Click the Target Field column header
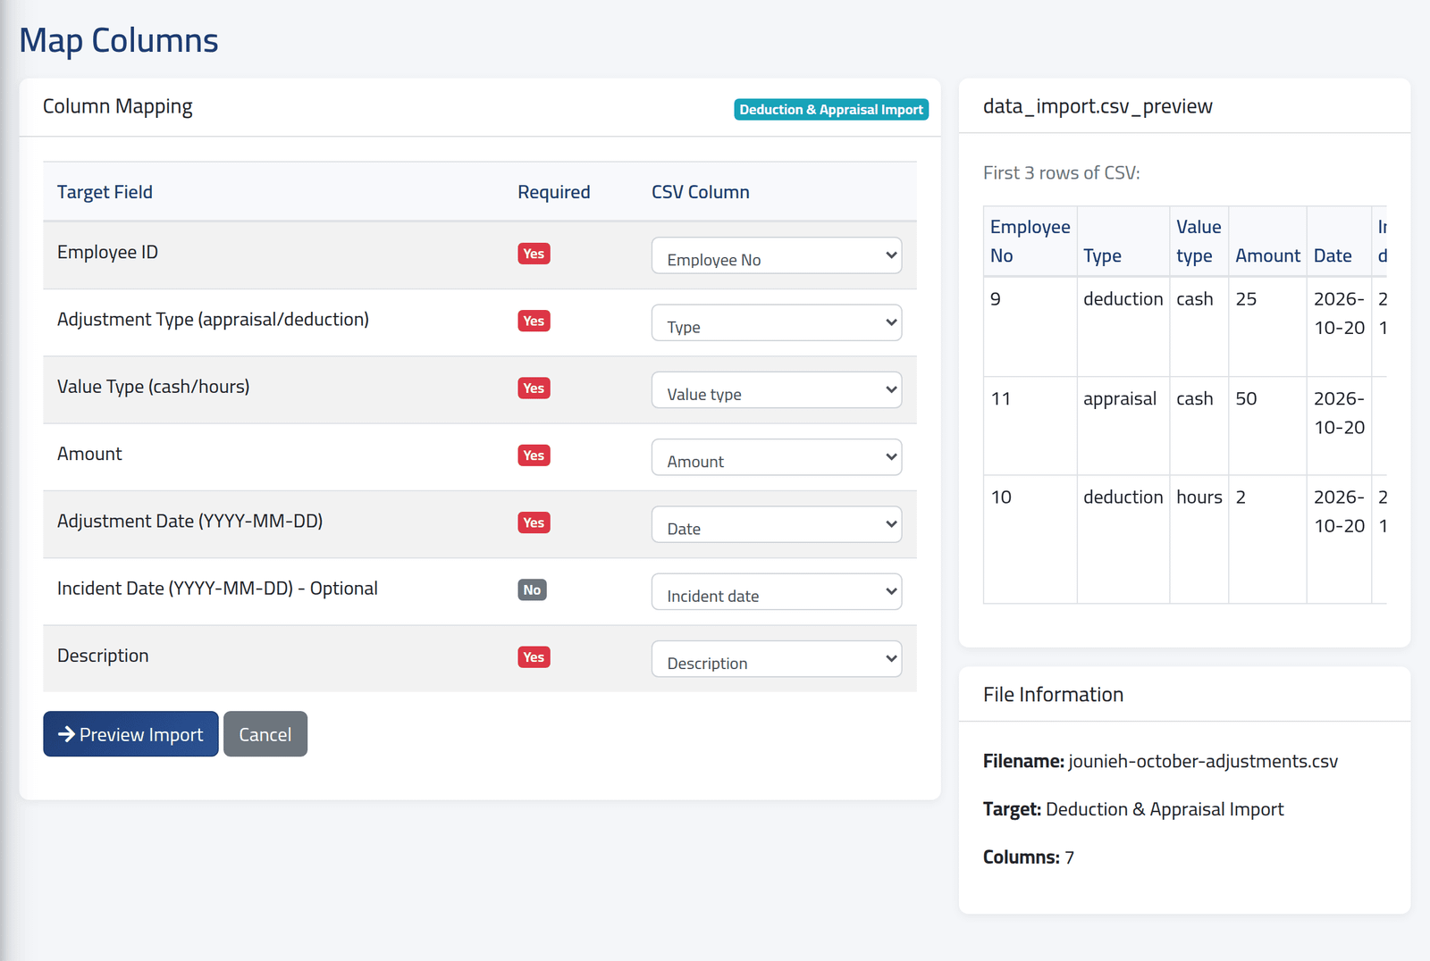Image resolution: width=1430 pixels, height=961 pixels. pyautogui.click(x=105, y=192)
